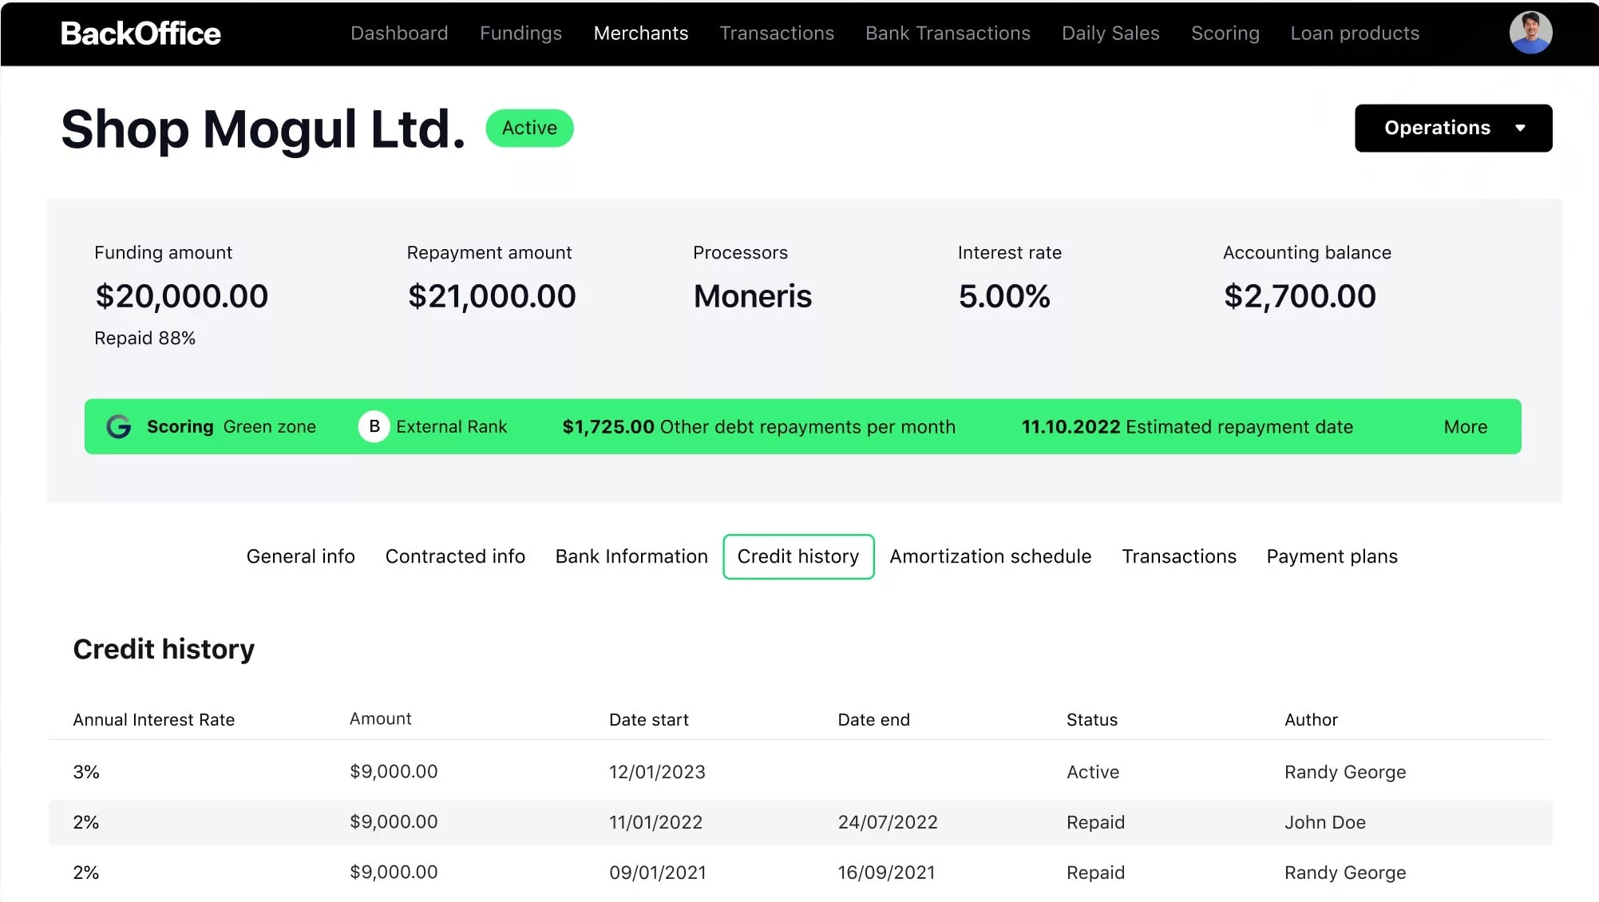Viewport: 1599px width, 902px height.
Task: Open the Payment plans tab
Action: [x=1332, y=556]
